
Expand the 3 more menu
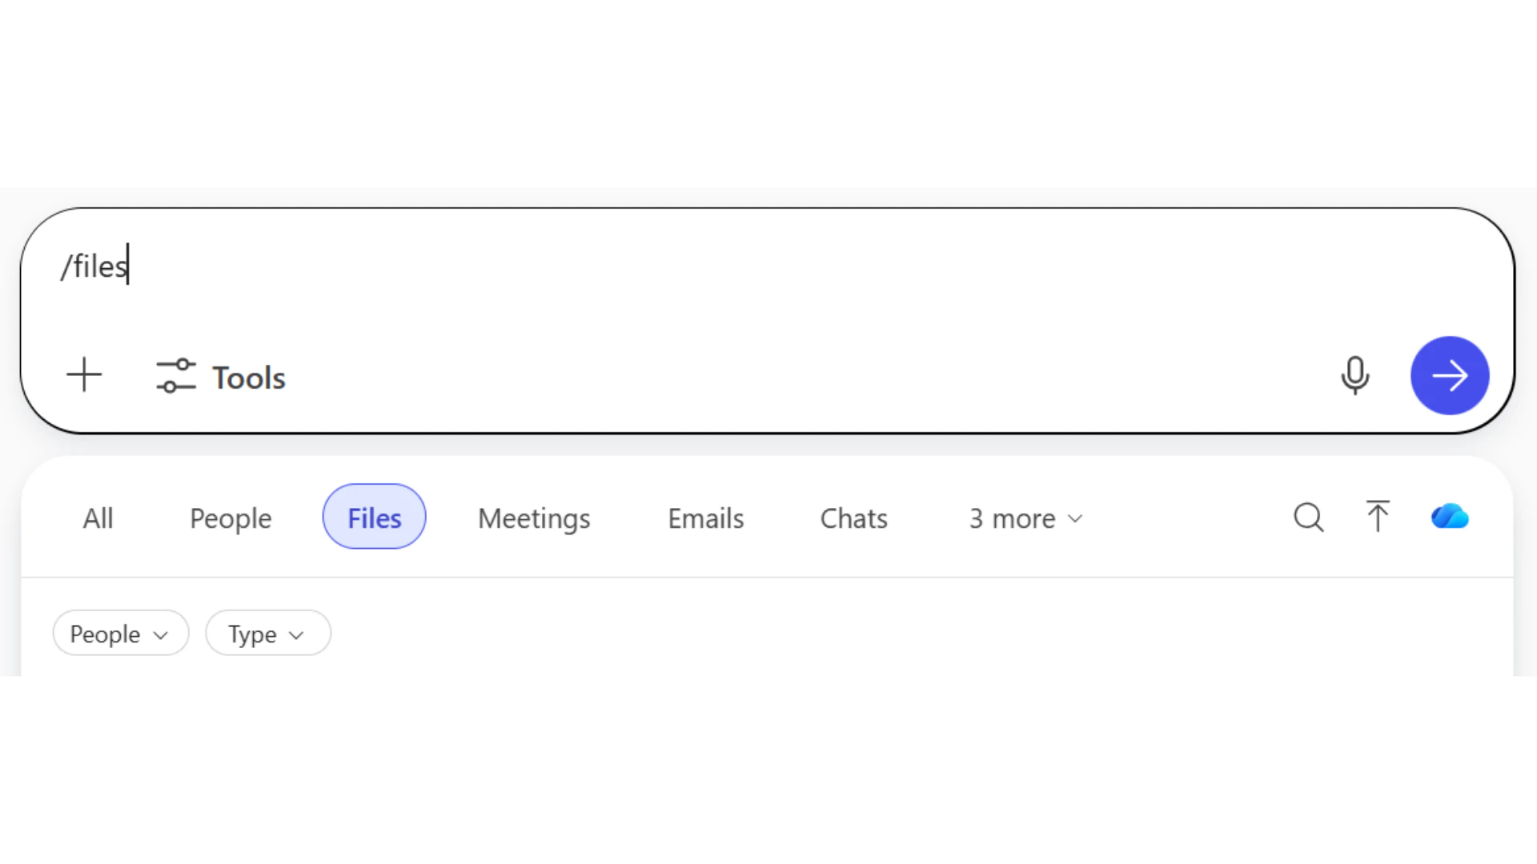click(1025, 518)
